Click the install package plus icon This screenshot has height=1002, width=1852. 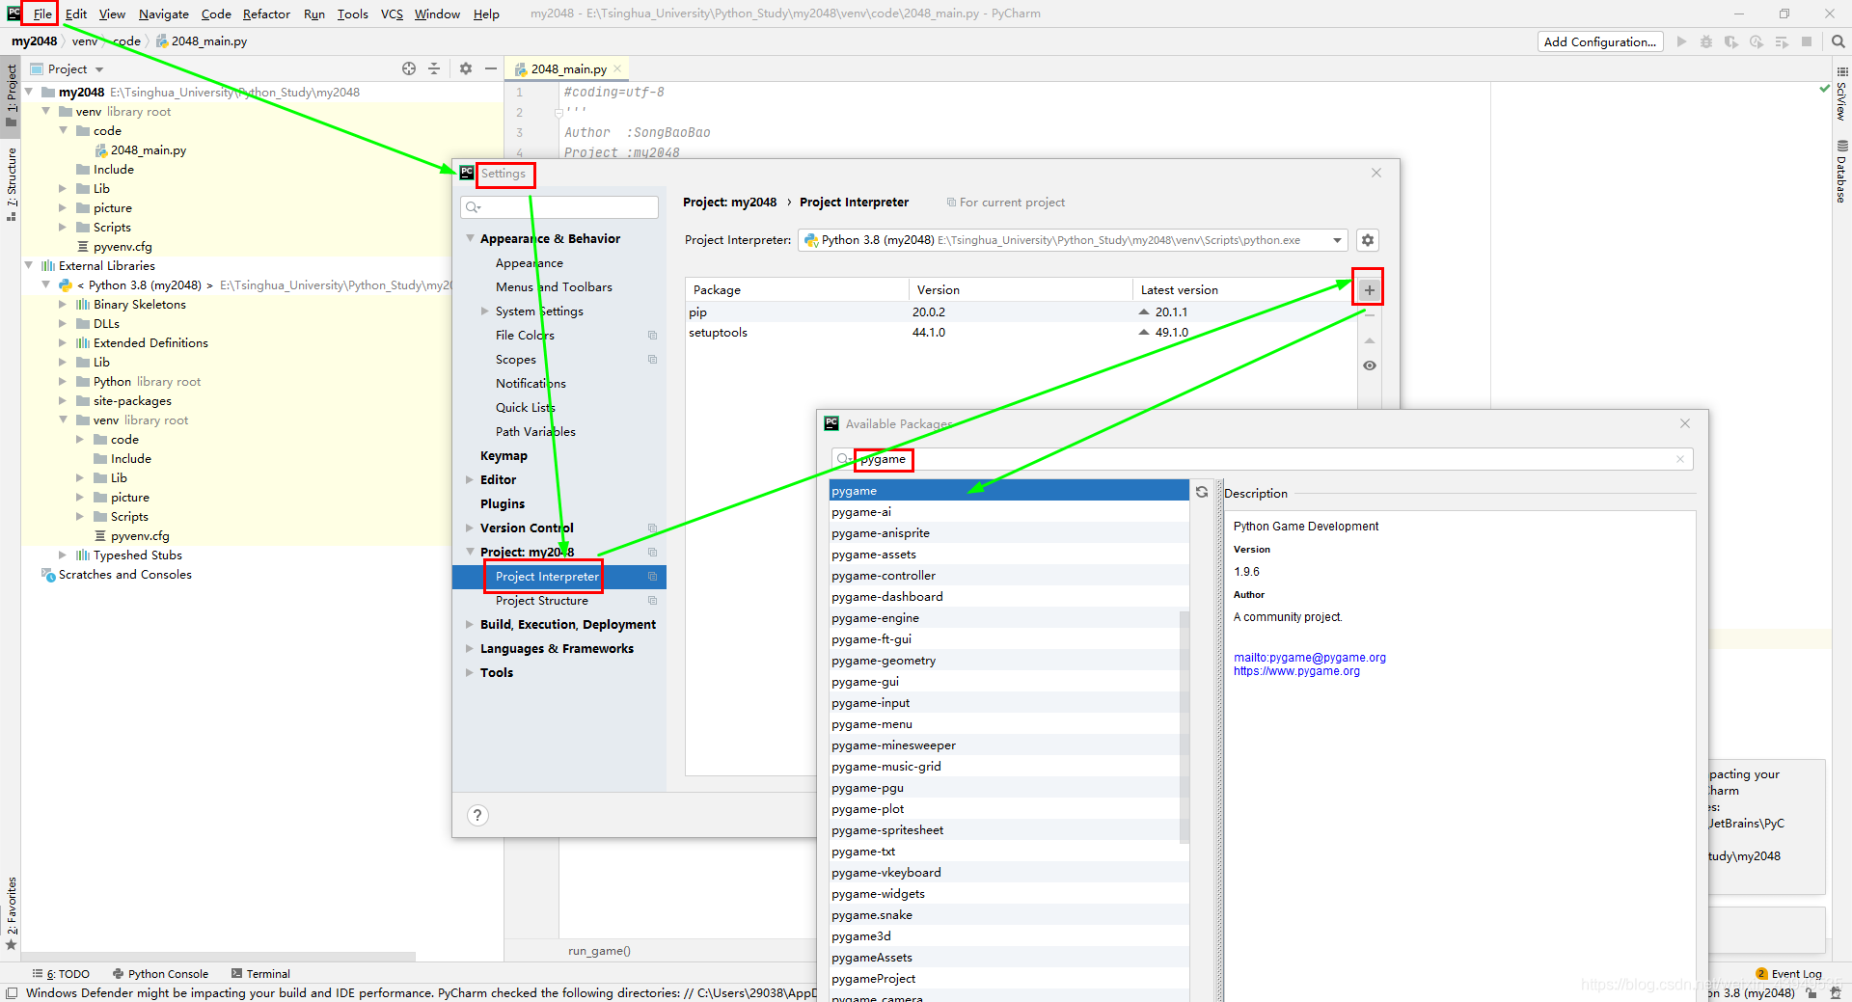click(1369, 289)
